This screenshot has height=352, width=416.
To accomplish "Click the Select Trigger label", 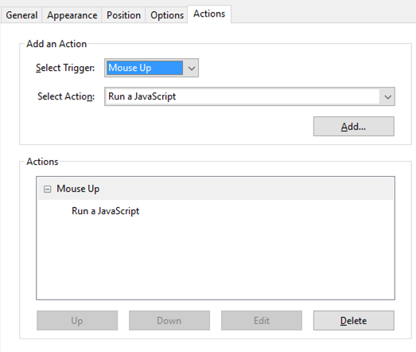I will (65, 68).
